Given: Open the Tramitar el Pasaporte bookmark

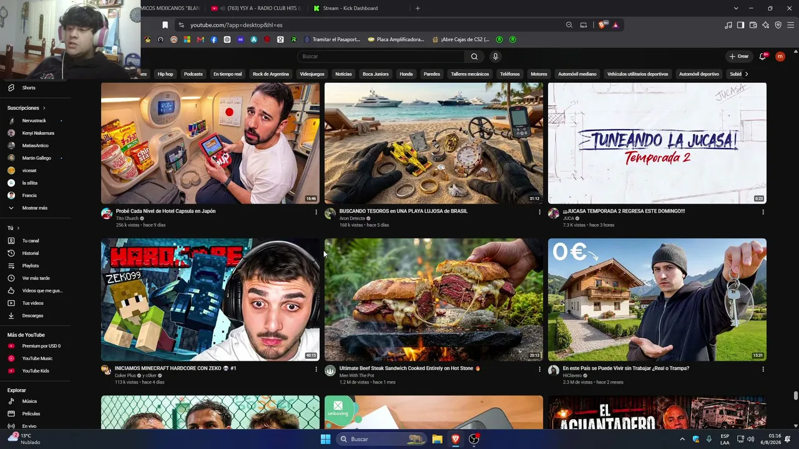Looking at the screenshot, I should (333, 39).
